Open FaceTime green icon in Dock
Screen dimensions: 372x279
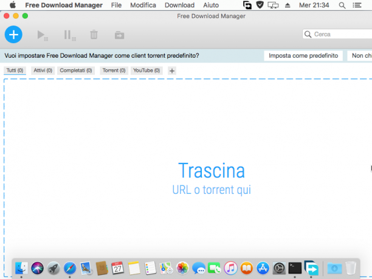point(214,268)
